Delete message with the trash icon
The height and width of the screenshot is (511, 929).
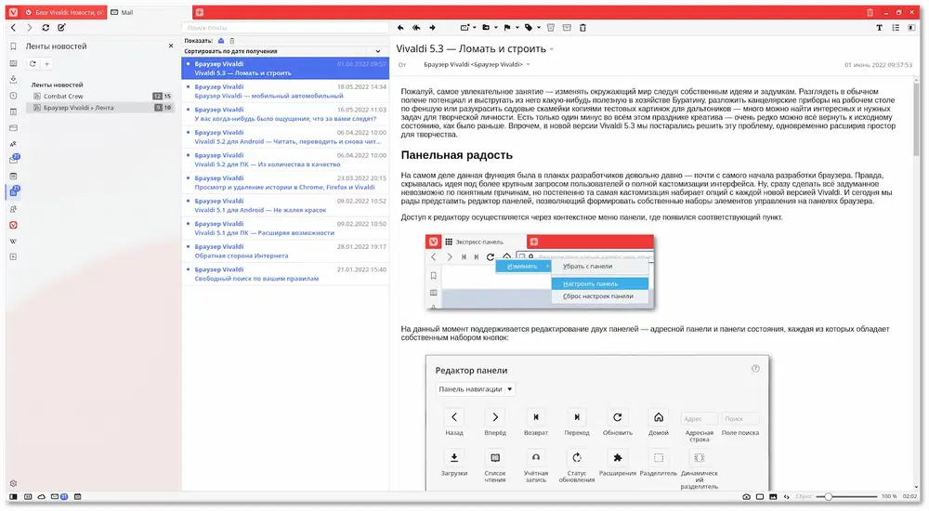tap(582, 28)
